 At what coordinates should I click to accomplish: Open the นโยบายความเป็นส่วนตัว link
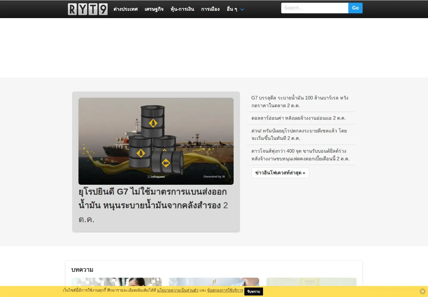(178, 290)
